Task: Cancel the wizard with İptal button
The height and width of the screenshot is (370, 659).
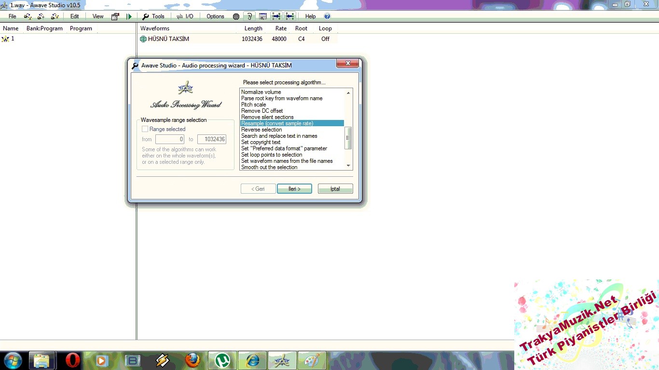Action: pos(335,189)
